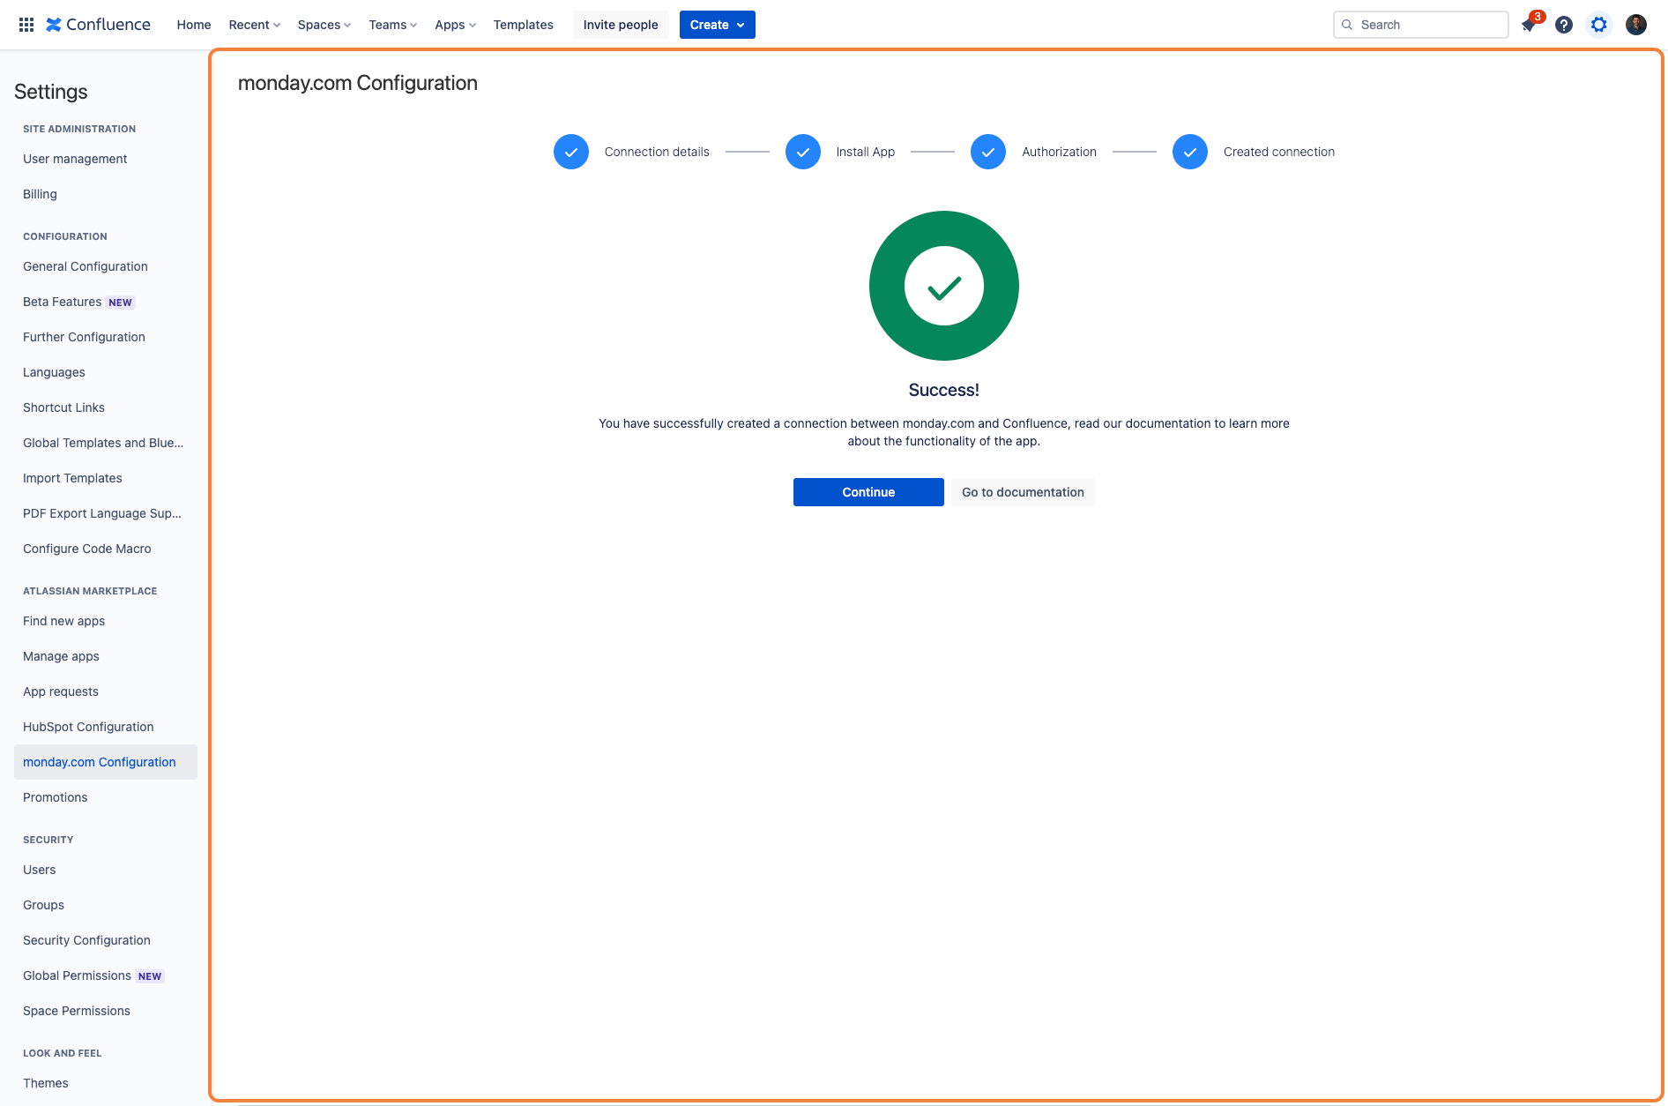Click the Install App step checkmark

coord(803,152)
